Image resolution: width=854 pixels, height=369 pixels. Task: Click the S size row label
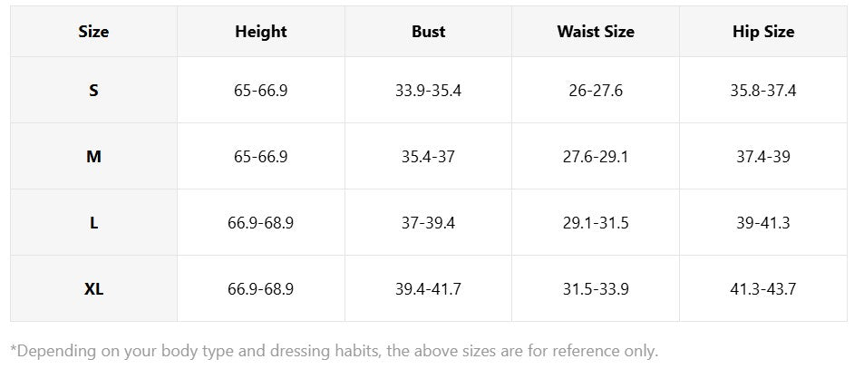tap(93, 91)
